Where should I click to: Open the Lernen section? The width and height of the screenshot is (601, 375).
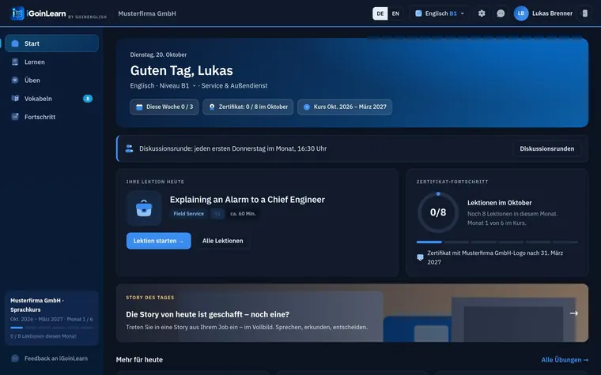(x=51, y=62)
